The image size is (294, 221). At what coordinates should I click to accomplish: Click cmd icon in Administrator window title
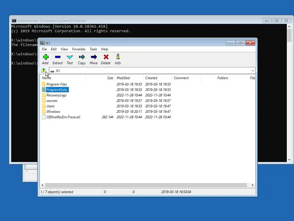click(x=14, y=21)
